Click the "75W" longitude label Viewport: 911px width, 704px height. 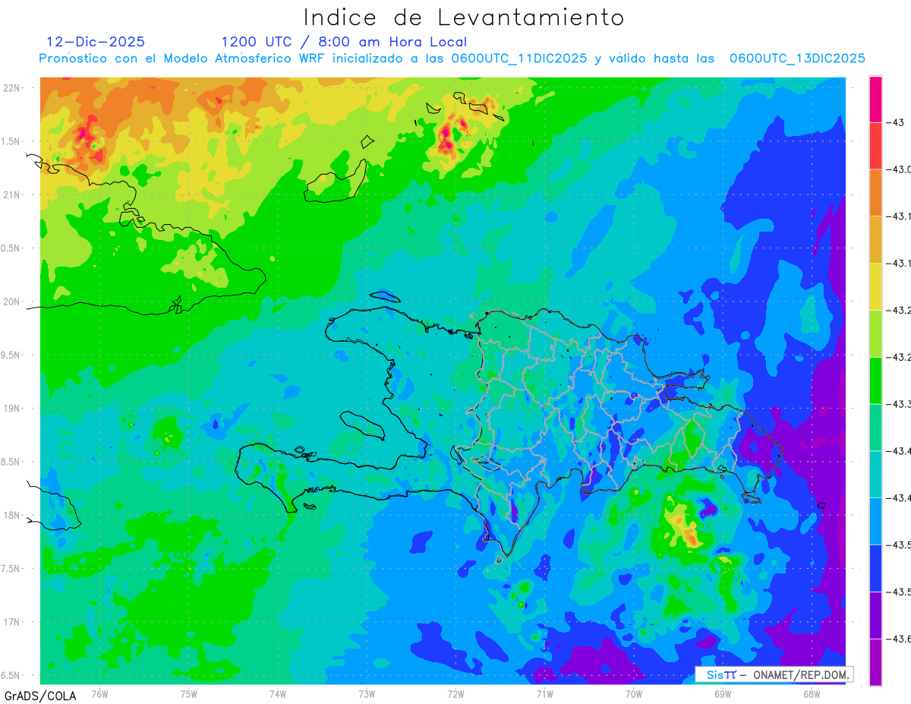[x=188, y=693]
